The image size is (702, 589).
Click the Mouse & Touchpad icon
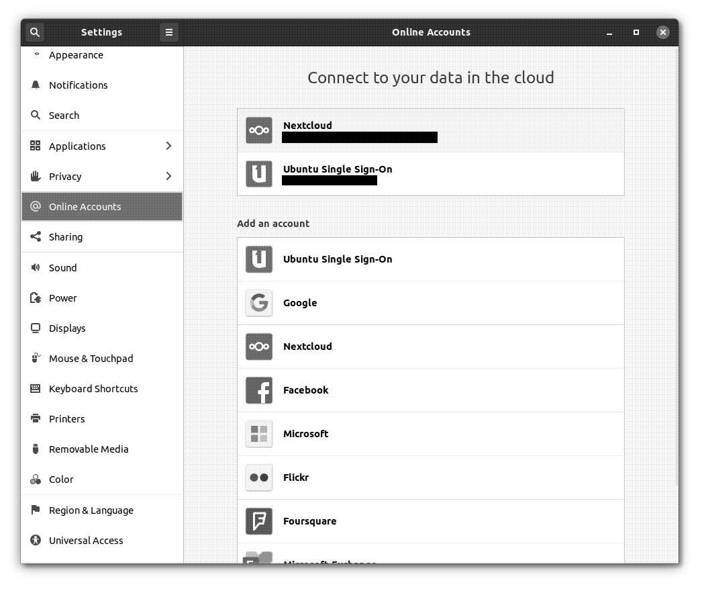[x=36, y=359]
